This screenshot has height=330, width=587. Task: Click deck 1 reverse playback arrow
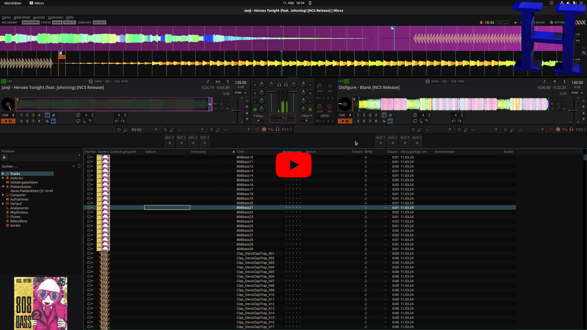(13, 115)
